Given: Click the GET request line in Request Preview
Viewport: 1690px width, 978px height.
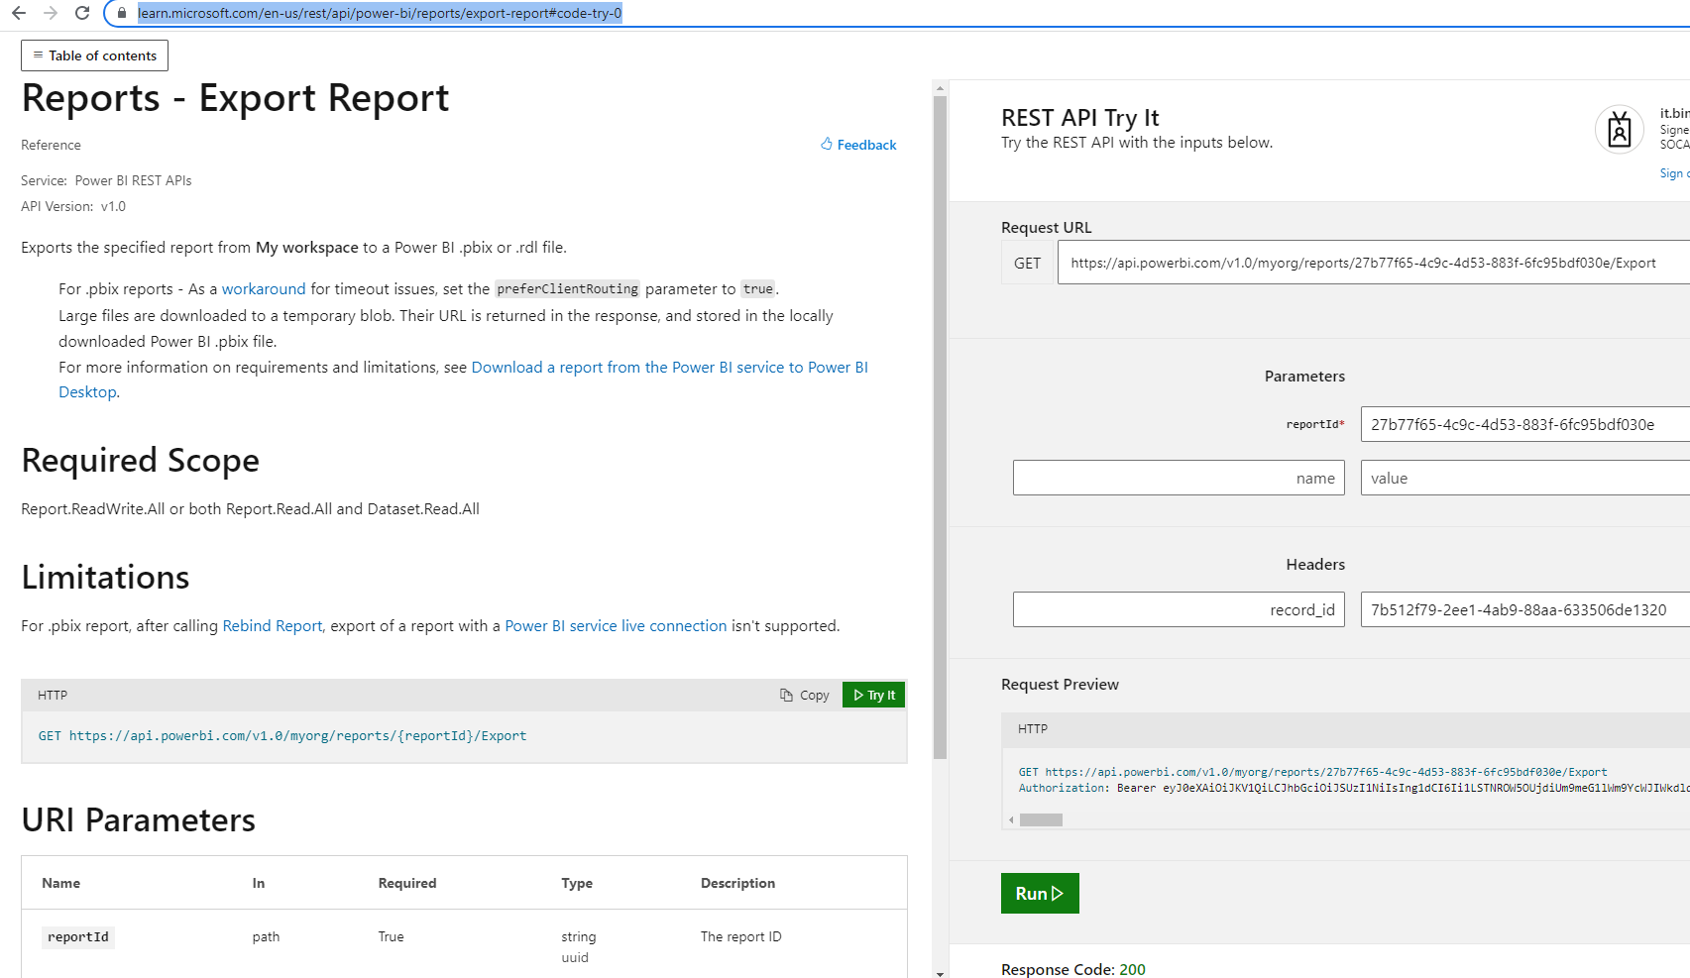Looking at the screenshot, I should (x=1313, y=772).
